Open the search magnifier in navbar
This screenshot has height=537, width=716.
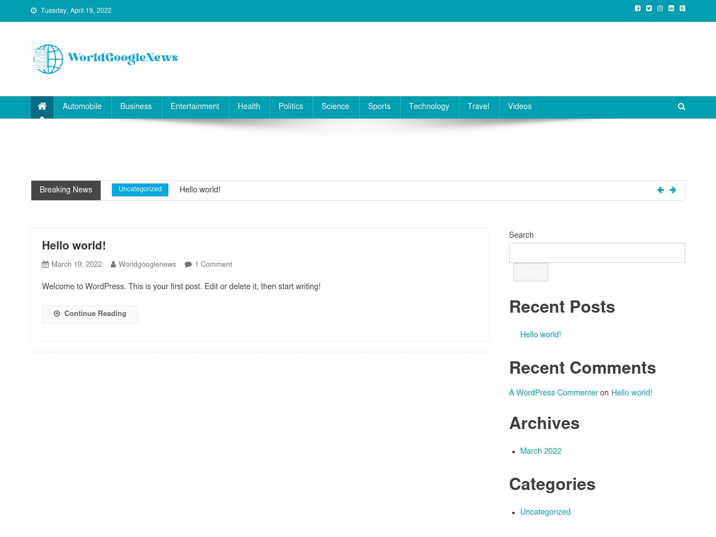pyautogui.click(x=681, y=107)
